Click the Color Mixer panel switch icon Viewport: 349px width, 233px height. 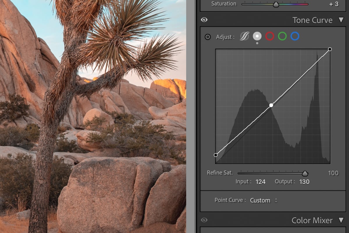(x=204, y=220)
